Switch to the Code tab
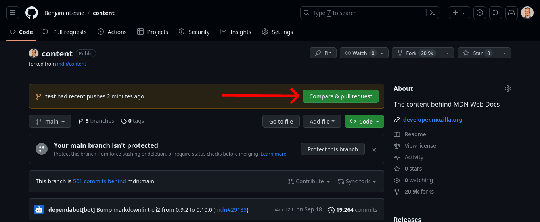The height and width of the screenshot is (222, 540). pyautogui.click(x=21, y=32)
